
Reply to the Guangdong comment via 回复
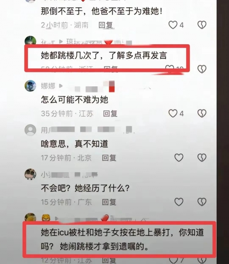109,202
